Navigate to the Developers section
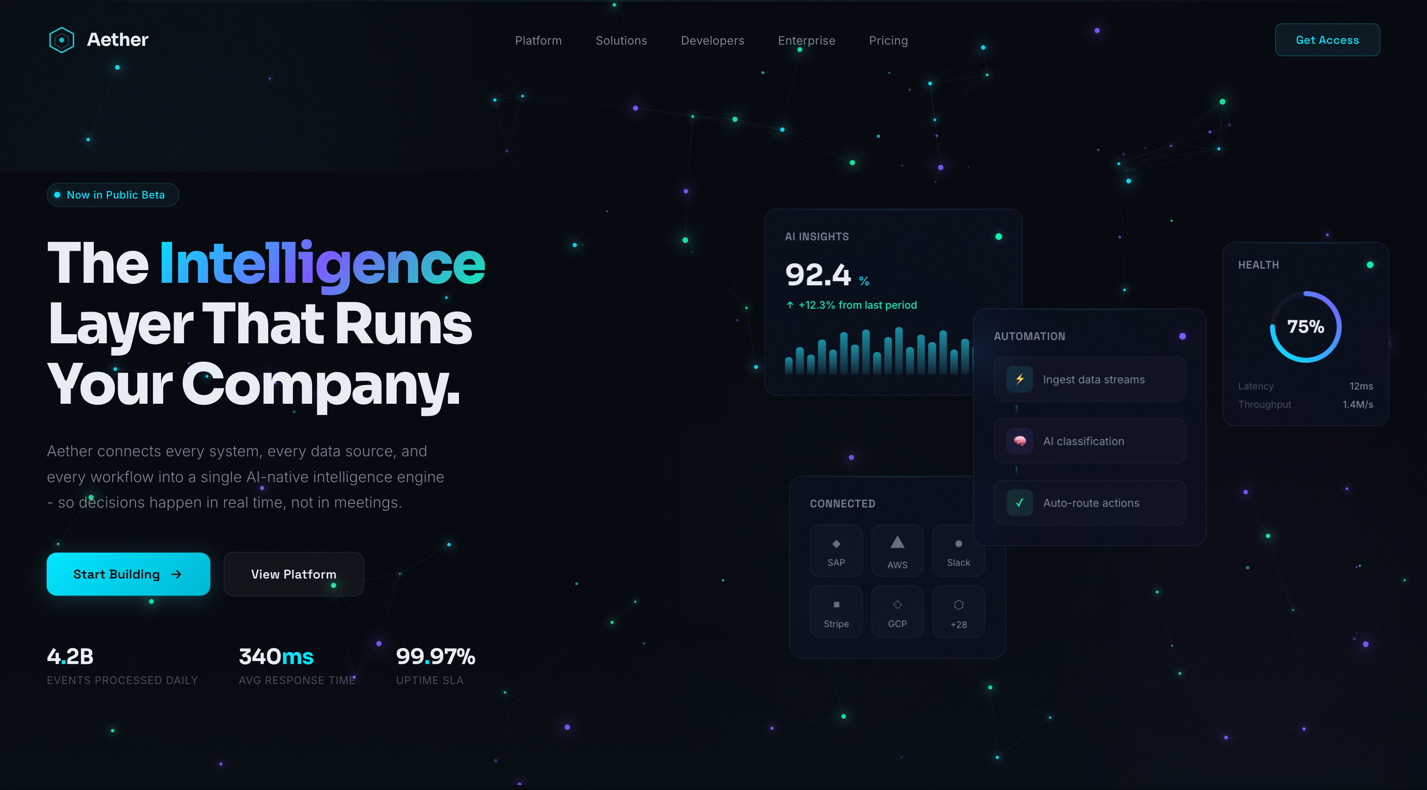The width and height of the screenshot is (1427, 790). pyautogui.click(x=712, y=40)
